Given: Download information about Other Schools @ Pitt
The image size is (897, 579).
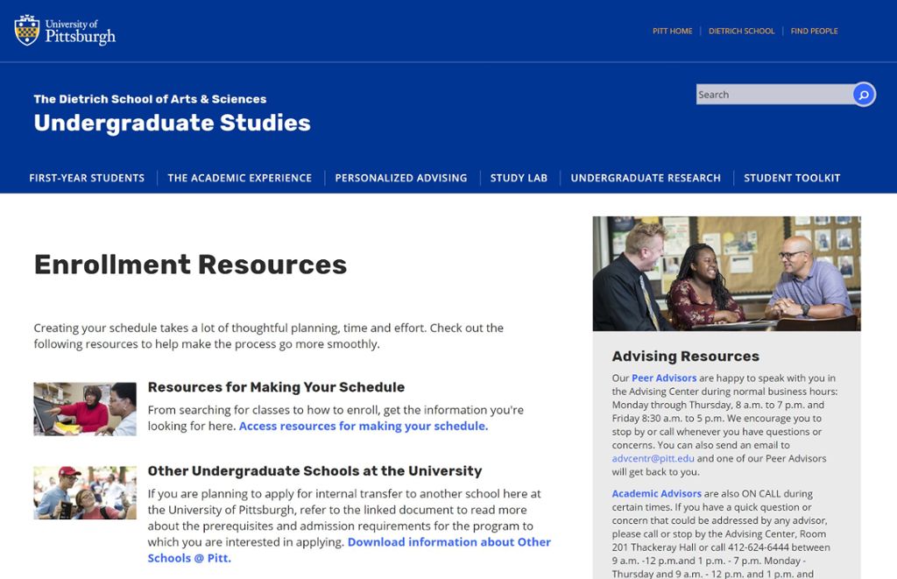Looking at the screenshot, I should (x=448, y=541).
